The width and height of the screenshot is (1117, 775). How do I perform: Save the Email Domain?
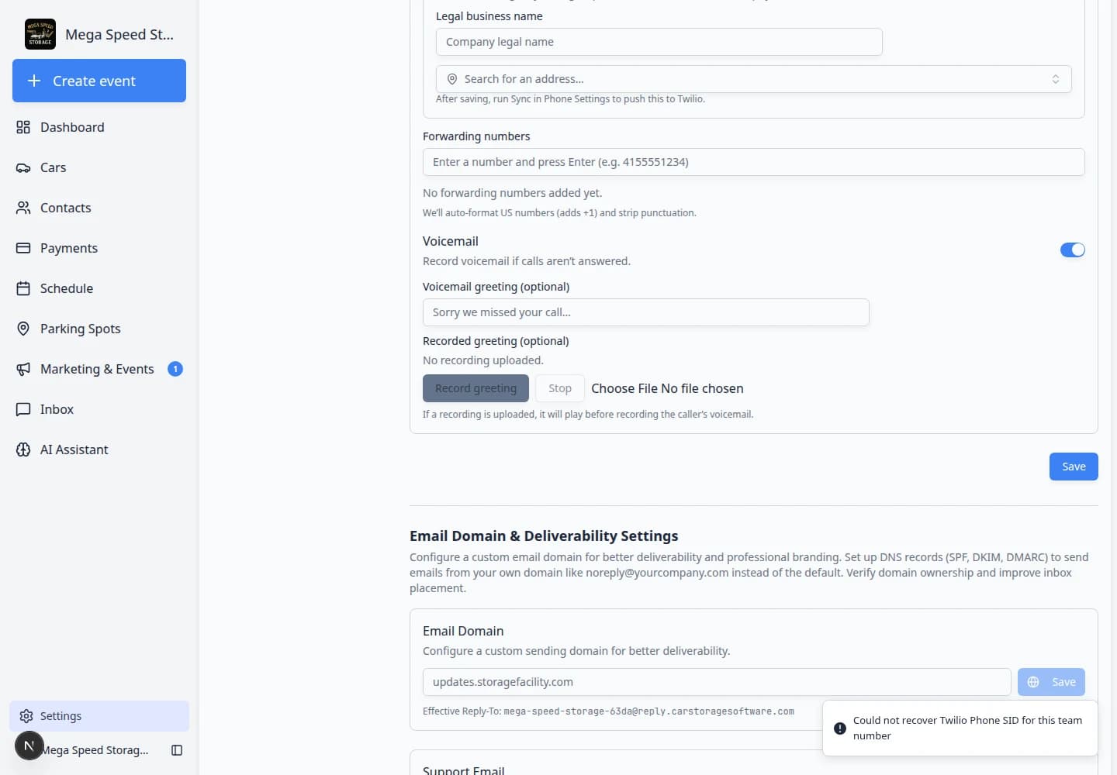click(x=1051, y=682)
